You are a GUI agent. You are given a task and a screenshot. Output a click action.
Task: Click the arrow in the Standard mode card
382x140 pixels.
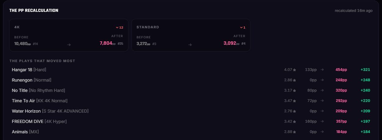pos(190,45)
